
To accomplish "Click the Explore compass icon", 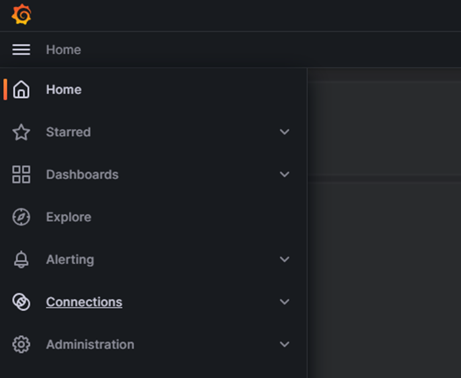I will click(x=22, y=217).
